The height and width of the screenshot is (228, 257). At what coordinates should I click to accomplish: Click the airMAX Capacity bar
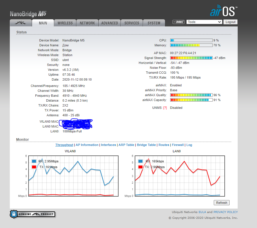[x=191, y=100]
